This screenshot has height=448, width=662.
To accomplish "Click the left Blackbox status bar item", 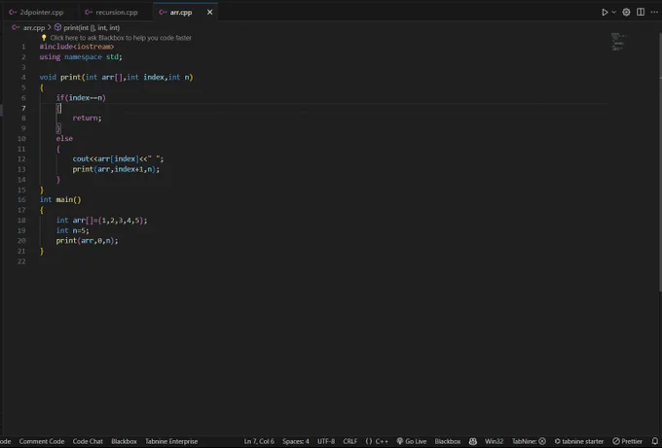I will [124, 441].
